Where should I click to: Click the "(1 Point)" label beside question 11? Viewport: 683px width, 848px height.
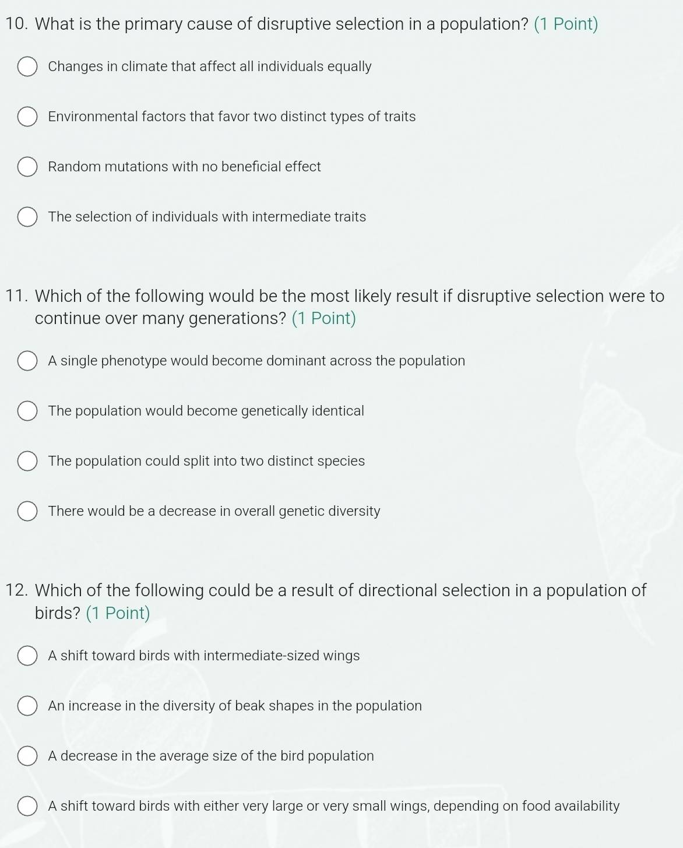325,318
